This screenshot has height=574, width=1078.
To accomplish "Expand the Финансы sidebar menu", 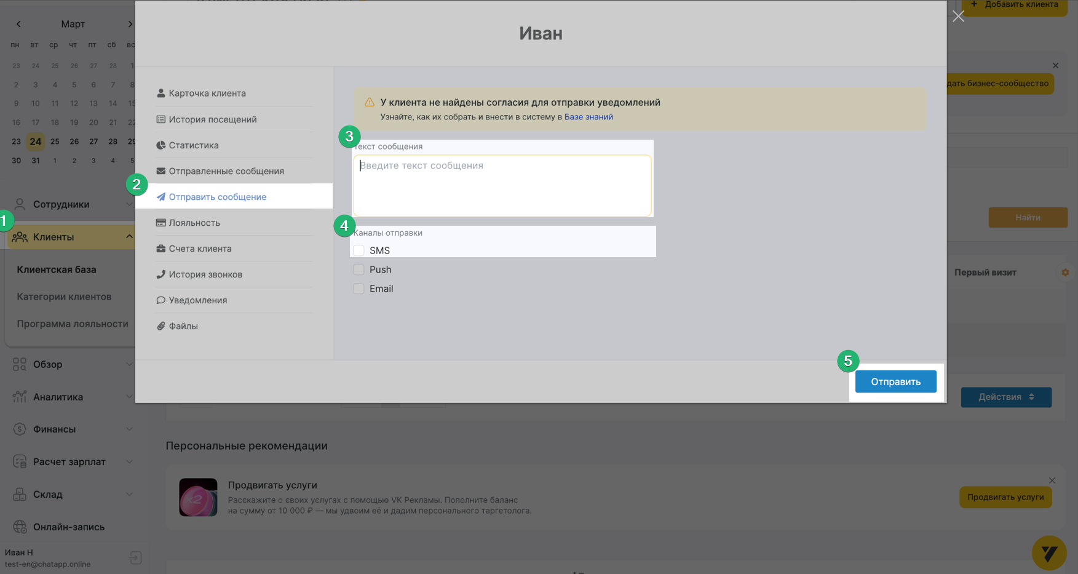I will pyautogui.click(x=129, y=429).
